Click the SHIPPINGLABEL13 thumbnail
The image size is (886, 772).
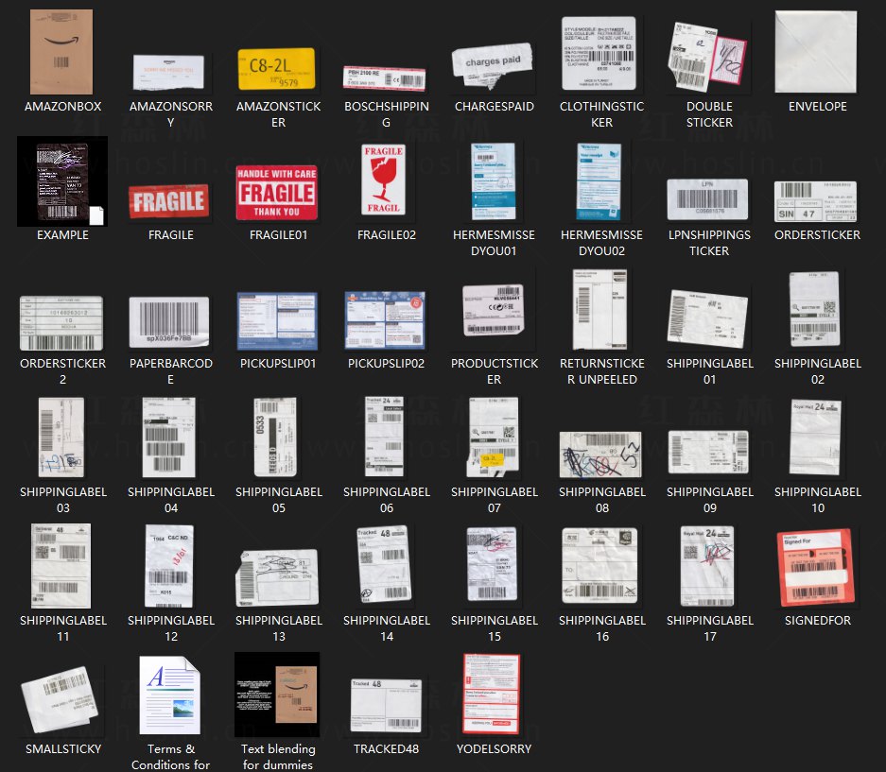[x=277, y=577]
